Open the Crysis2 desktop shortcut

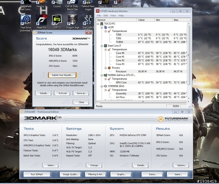point(57,4)
